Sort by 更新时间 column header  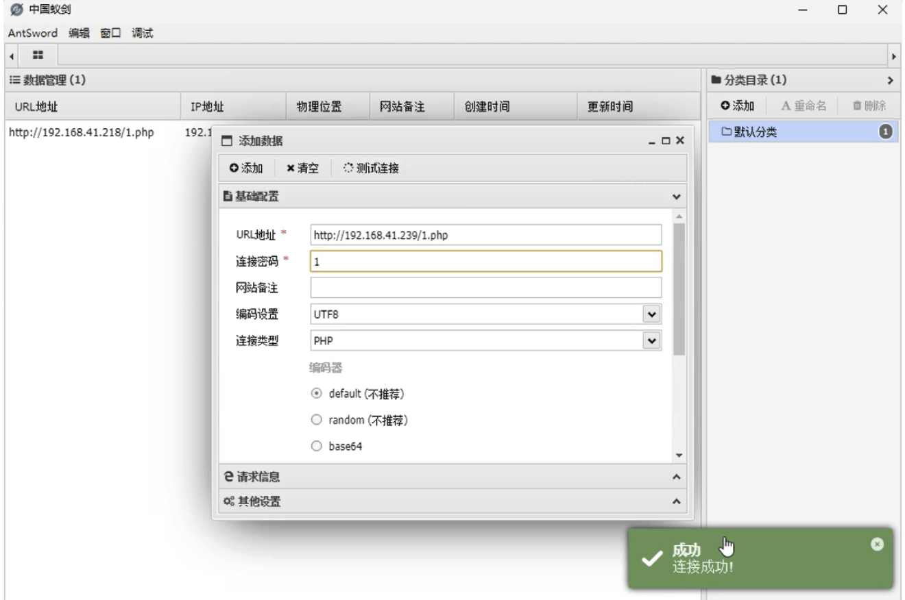coord(638,107)
